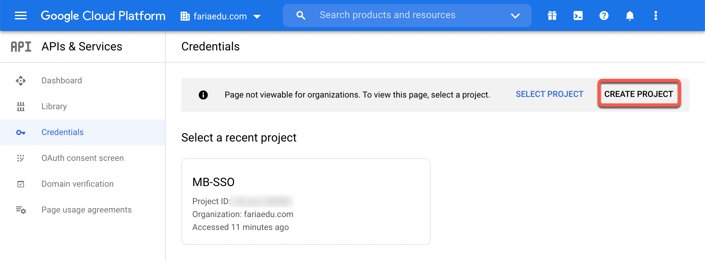Click the Credentials page title
The image size is (705, 261).
pos(210,47)
